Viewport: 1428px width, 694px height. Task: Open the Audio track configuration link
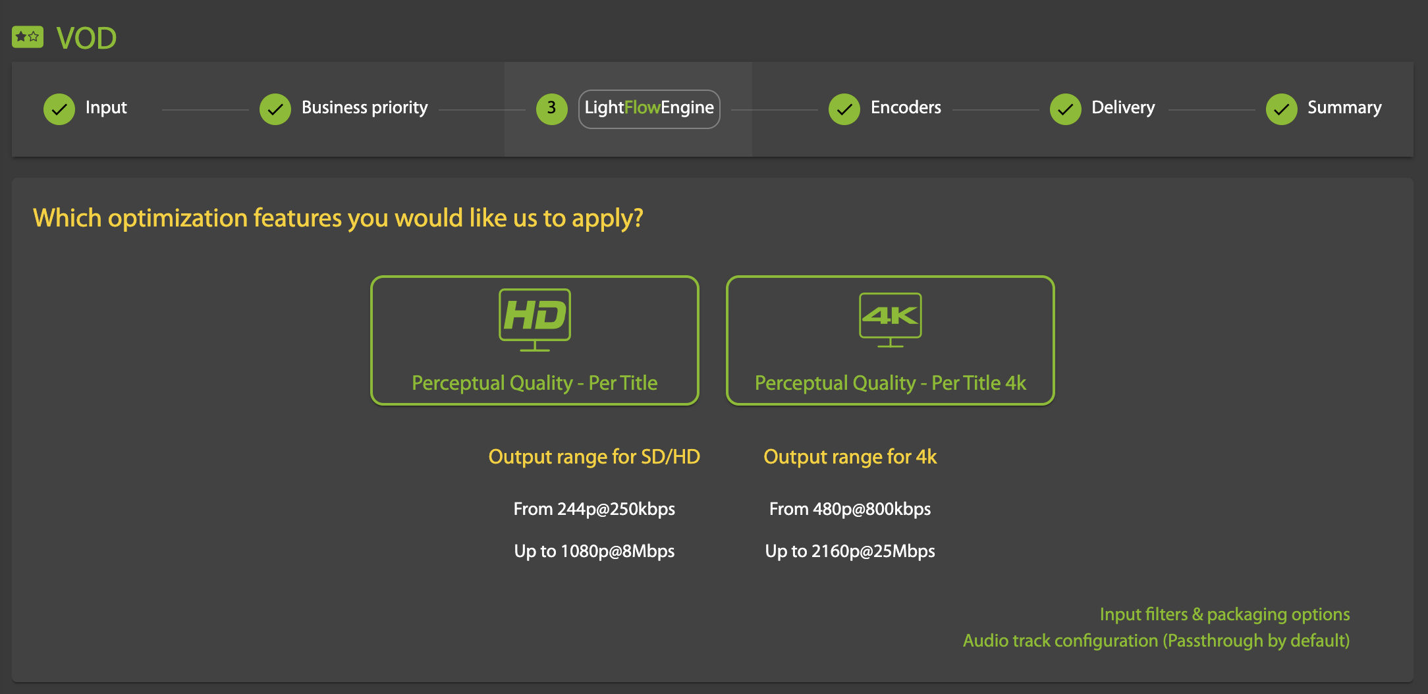tap(1156, 641)
